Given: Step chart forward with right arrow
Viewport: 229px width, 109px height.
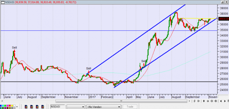Looking at the screenshot, I should [x=225, y=101].
